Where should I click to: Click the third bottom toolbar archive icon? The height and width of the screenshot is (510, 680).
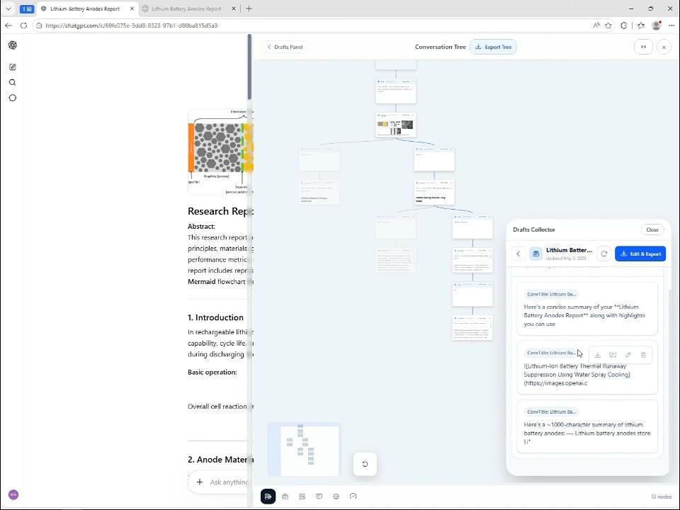[302, 496]
